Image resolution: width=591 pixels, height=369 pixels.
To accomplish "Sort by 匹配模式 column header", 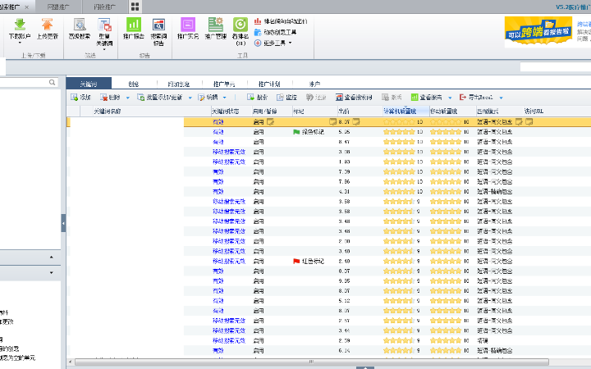I will pos(499,111).
